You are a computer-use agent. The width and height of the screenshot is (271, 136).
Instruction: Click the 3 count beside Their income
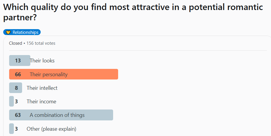16,101
